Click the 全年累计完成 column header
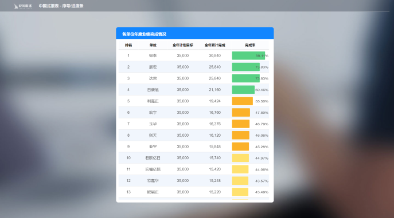 (215, 45)
